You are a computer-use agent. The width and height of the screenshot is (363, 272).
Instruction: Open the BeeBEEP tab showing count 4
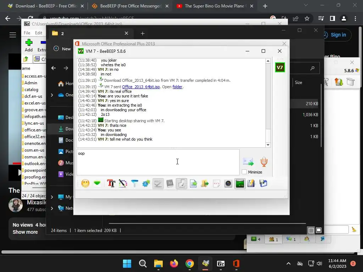(256, 239)
